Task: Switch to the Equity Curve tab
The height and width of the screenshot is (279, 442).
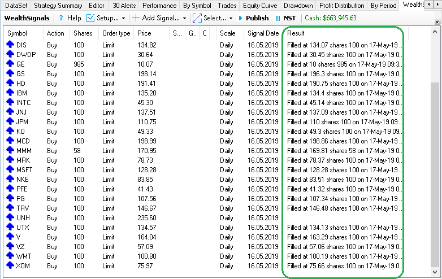Action: pos(260,6)
